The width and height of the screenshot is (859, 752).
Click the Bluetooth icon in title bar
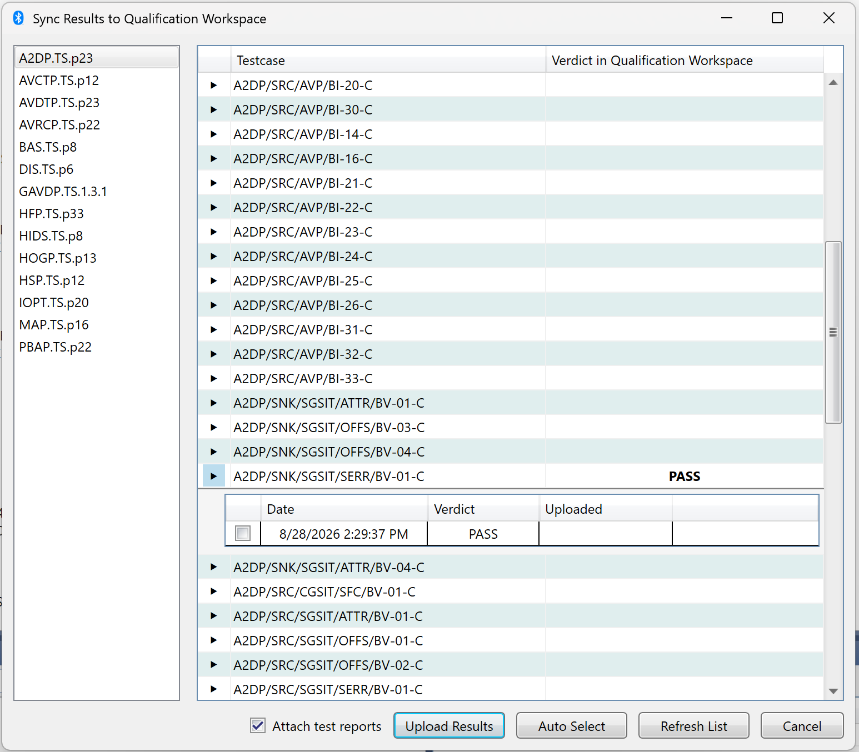click(x=18, y=18)
